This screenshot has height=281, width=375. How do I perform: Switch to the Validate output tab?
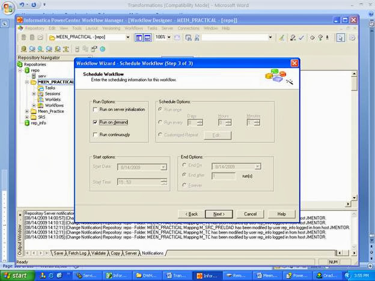coord(99,253)
